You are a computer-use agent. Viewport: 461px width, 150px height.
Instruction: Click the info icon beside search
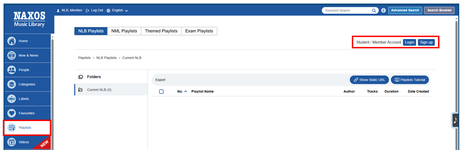[x=384, y=11]
